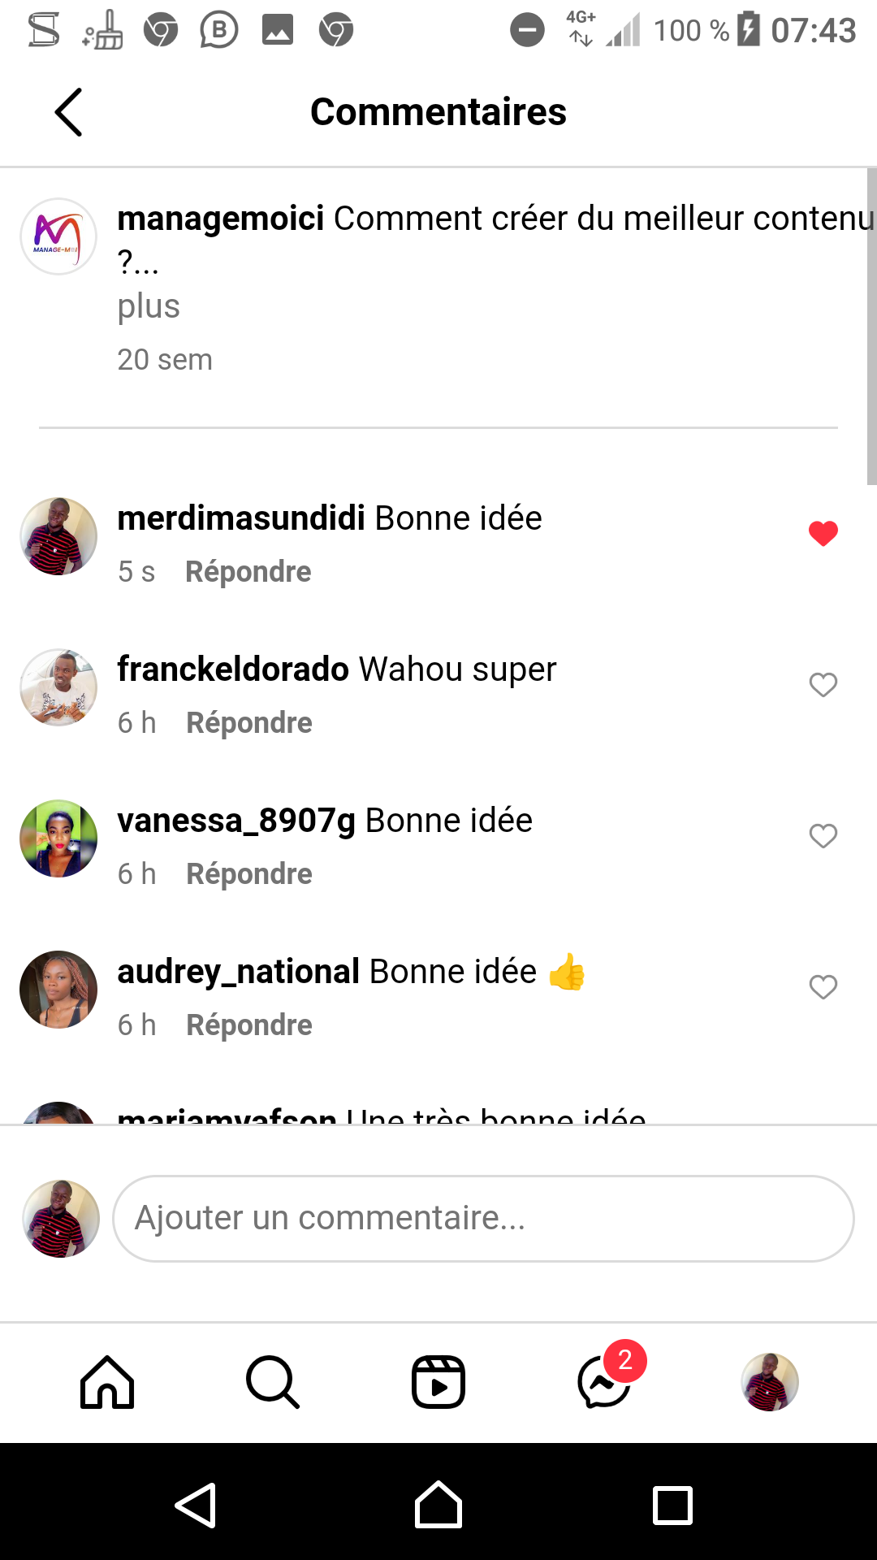
Task: Like franckeldorado's comment
Action: [823, 685]
